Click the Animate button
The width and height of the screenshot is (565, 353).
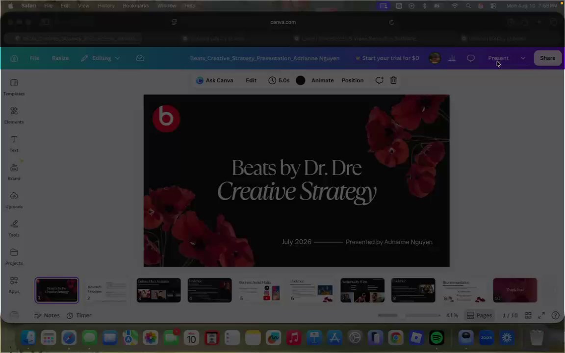coord(323,80)
